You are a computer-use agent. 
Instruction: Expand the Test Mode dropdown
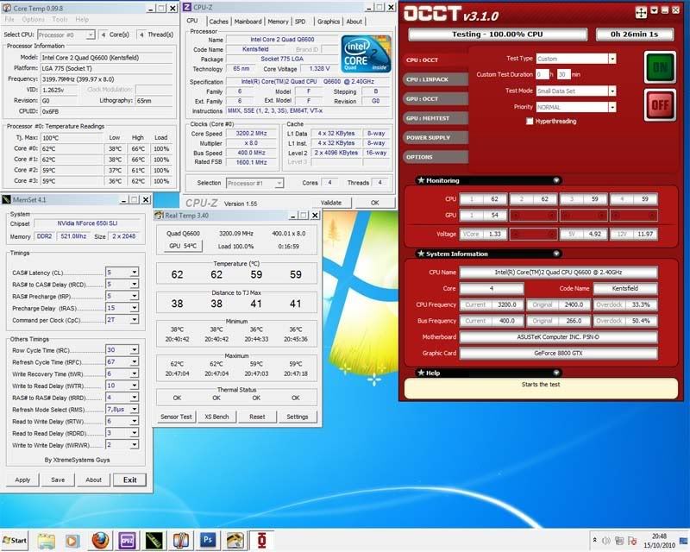[612, 91]
